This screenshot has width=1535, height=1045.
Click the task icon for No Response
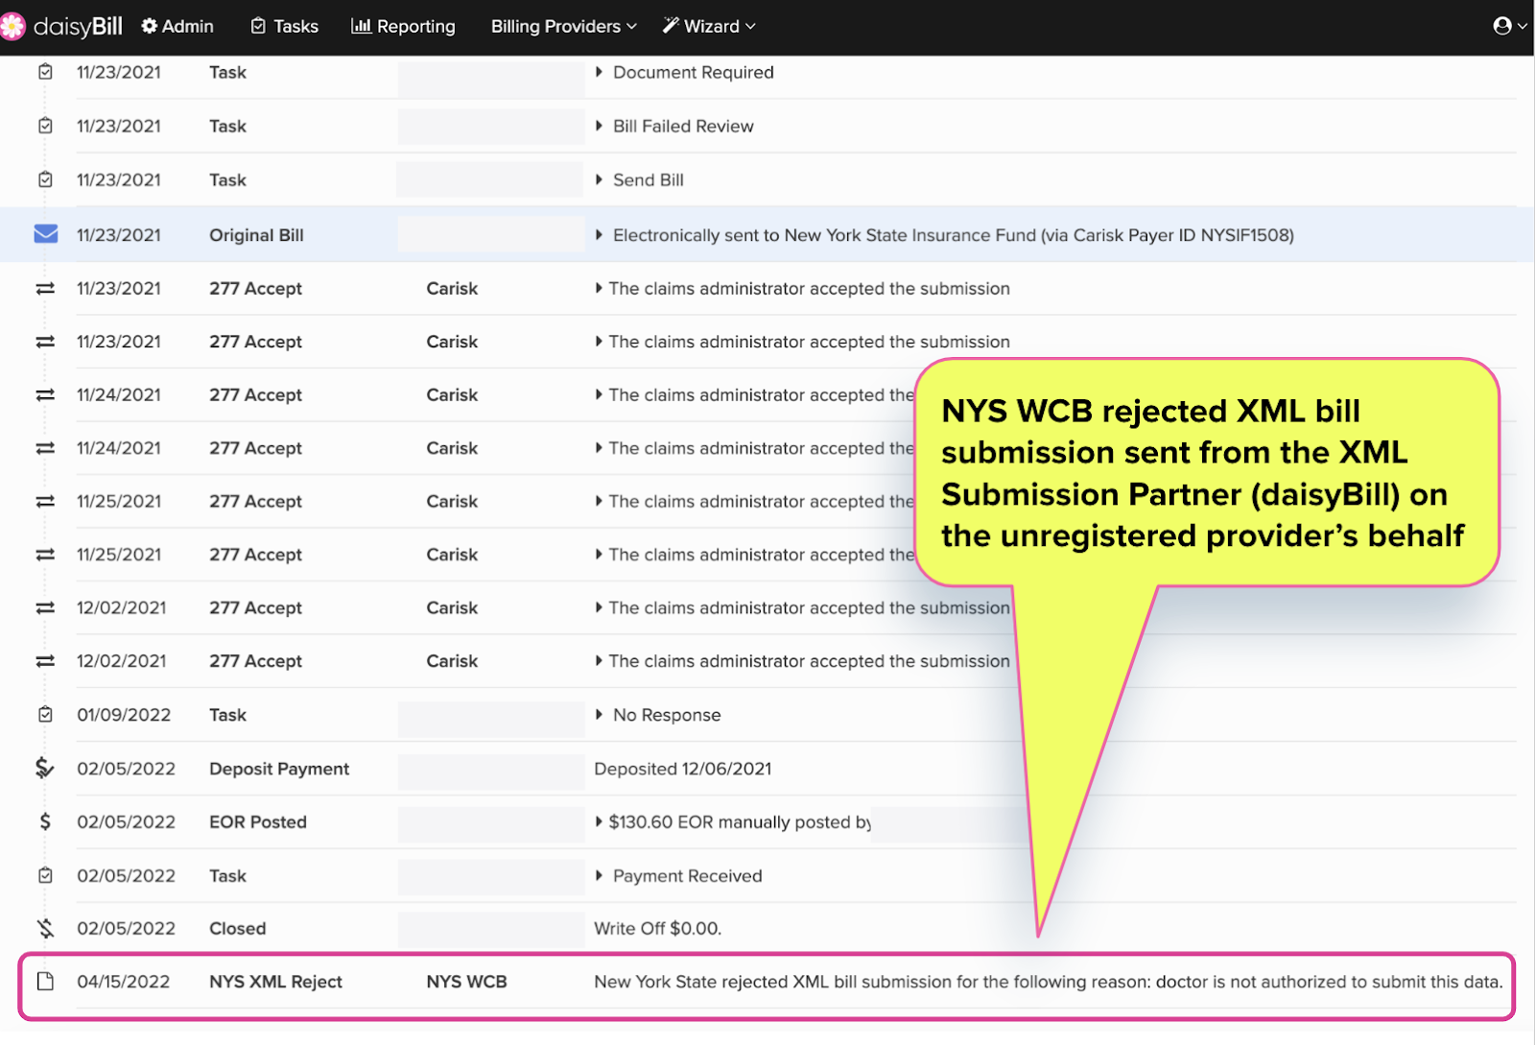coord(45,715)
